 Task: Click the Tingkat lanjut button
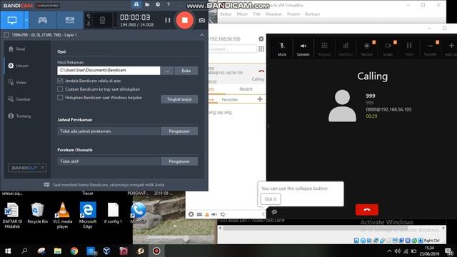click(x=179, y=99)
